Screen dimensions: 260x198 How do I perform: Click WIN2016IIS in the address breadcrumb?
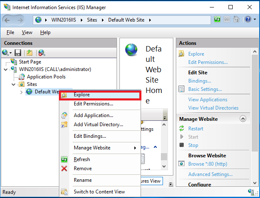tap(63, 20)
